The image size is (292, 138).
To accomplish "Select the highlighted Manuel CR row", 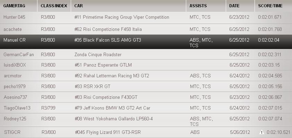I will tap(146, 42).
